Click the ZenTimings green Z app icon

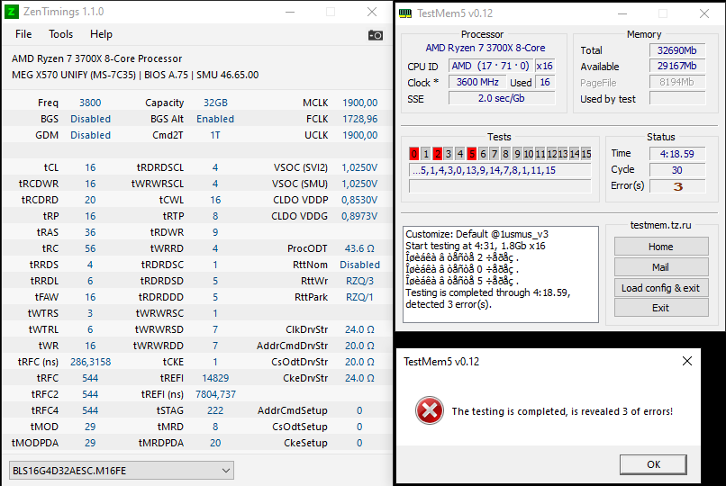(11, 12)
